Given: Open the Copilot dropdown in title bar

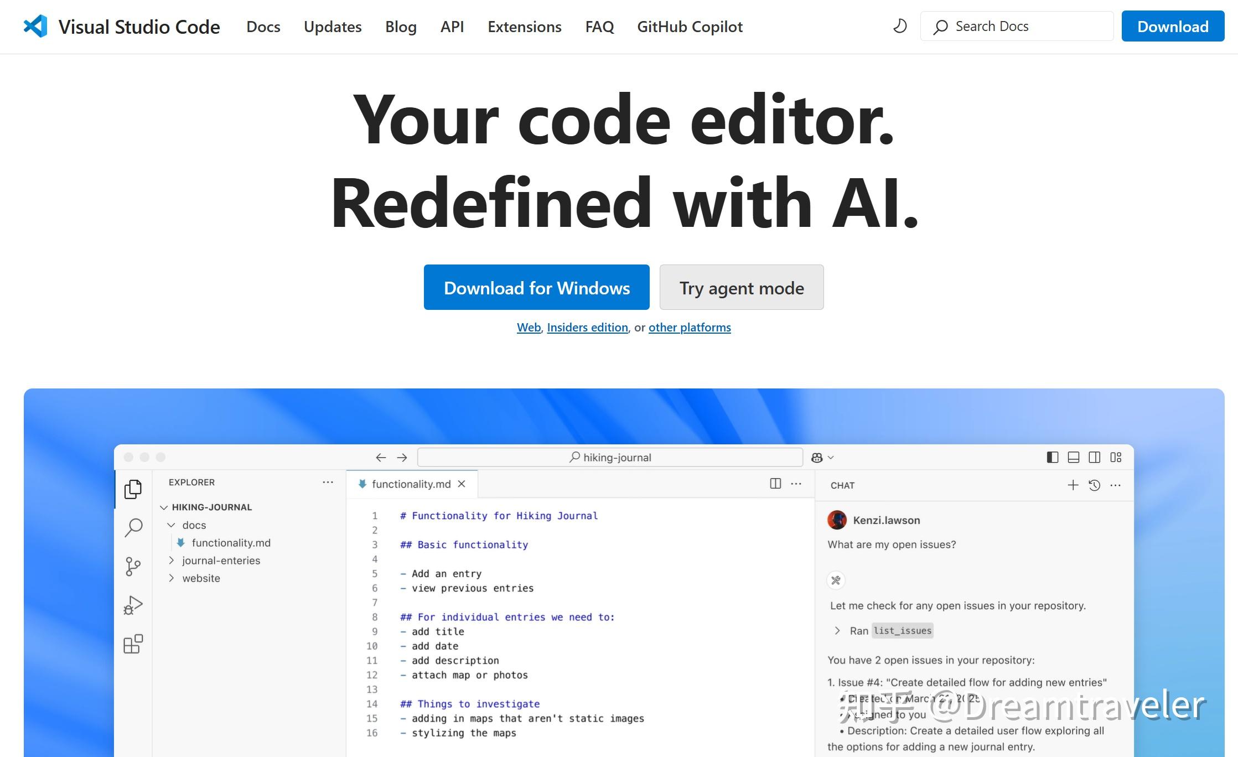Looking at the screenshot, I should click(x=822, y=458).
